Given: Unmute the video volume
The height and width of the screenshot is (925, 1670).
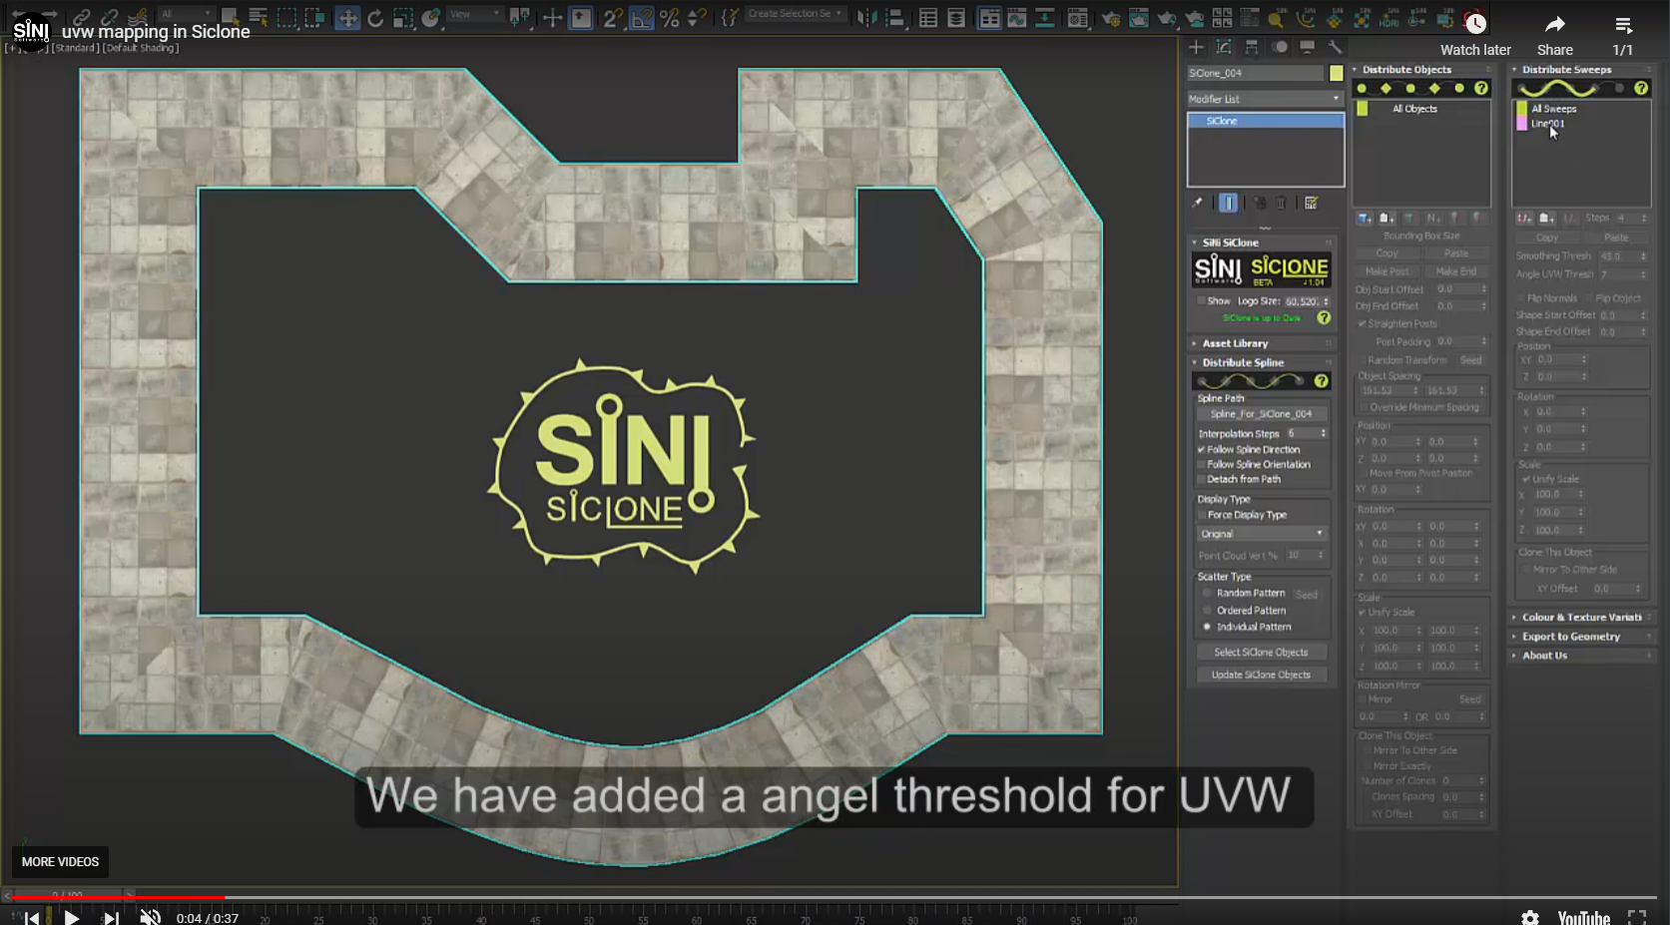Looking at the screenshot, I should pos(150,917).
